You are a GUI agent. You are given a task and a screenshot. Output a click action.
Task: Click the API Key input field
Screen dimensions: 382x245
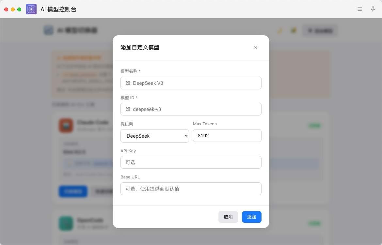point(191,162)
